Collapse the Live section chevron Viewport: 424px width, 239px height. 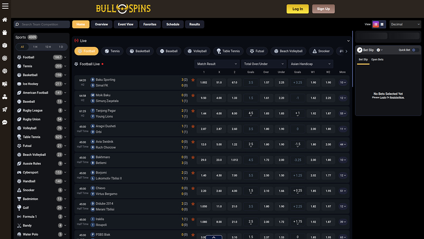[x=348, y=41]
